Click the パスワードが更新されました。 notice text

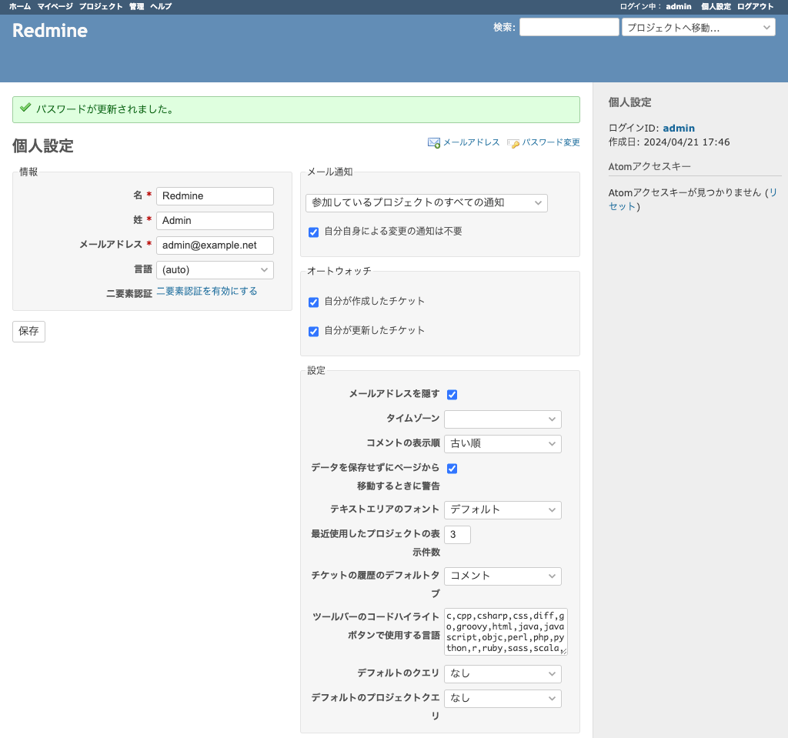pyautogui.click(x=105, y=109)
